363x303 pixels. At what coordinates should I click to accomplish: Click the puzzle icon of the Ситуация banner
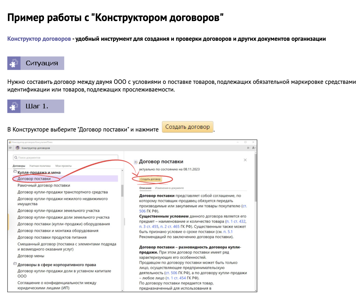tap(14, 63)
